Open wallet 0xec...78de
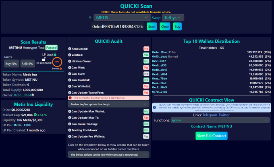Viewport: 274px width, 167px height. coord(160,79)
